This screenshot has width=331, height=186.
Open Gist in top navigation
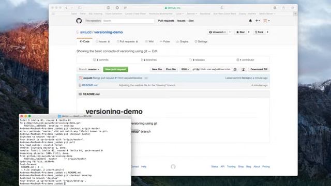pyautogui.click(x=191, y=21)
